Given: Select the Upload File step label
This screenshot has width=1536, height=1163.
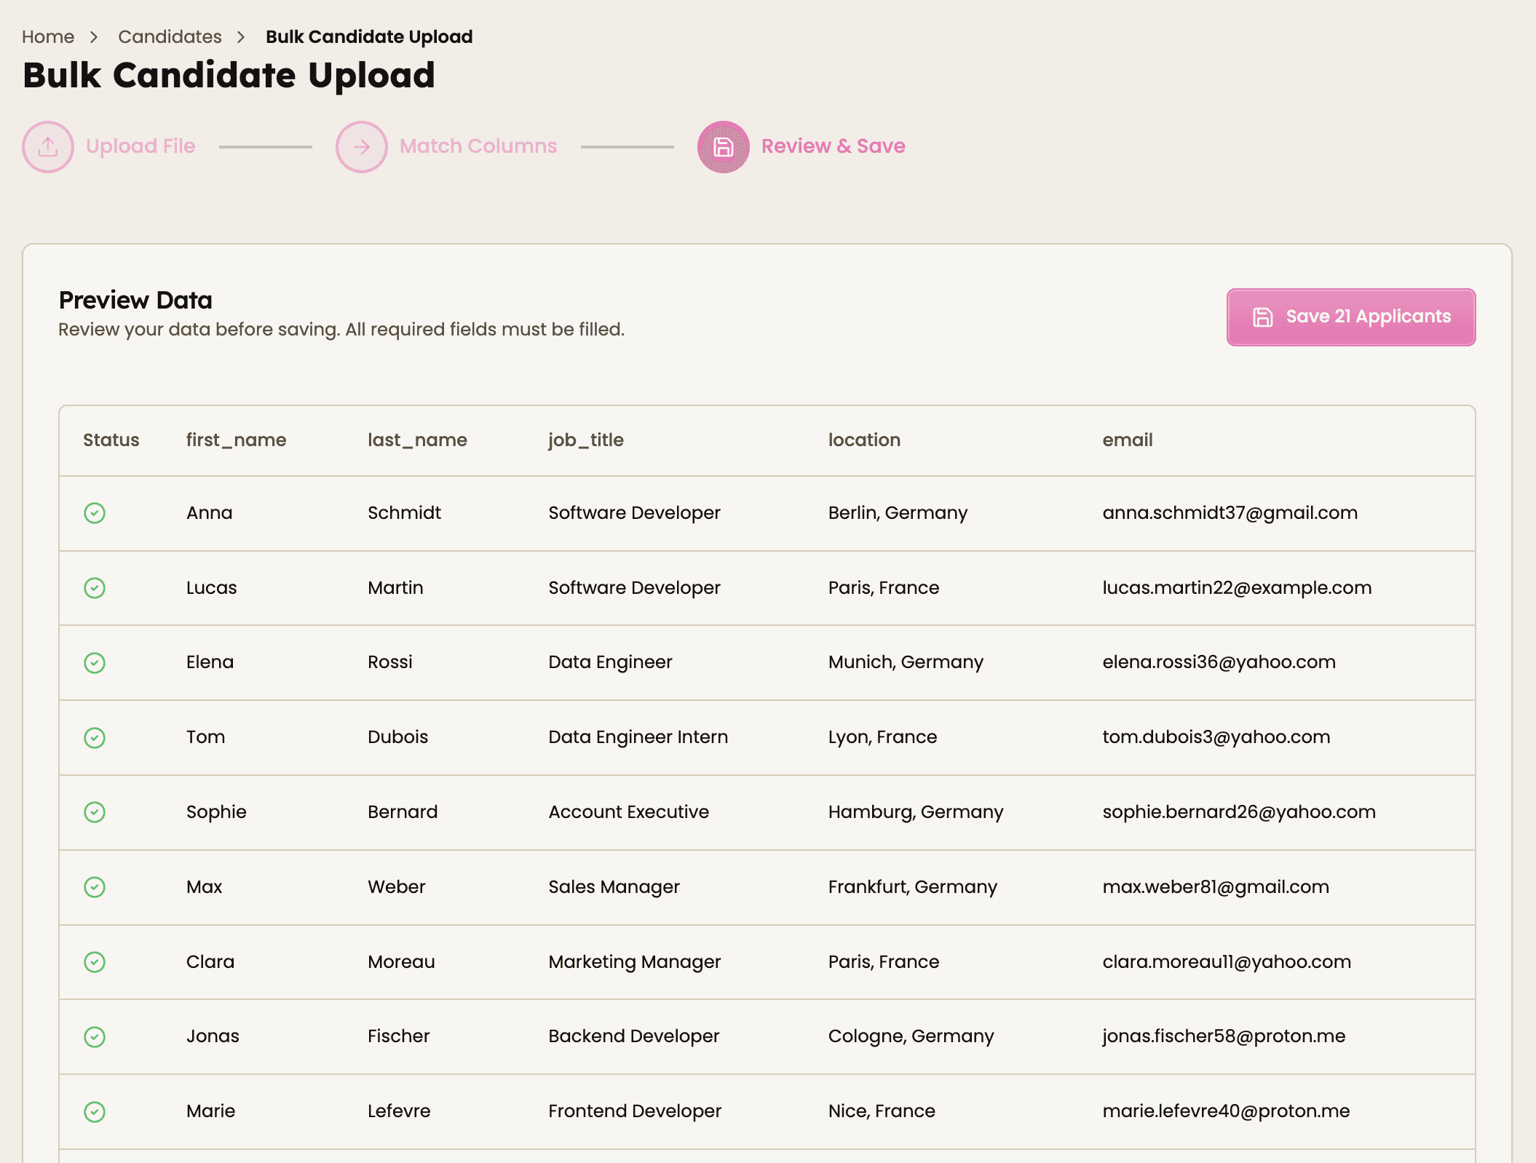Looking at the screenshot, I should (x=140, y=146).
